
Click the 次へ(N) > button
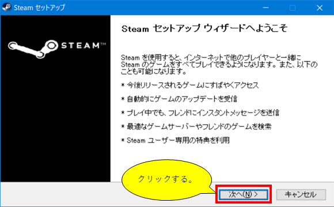coord(244,194)
